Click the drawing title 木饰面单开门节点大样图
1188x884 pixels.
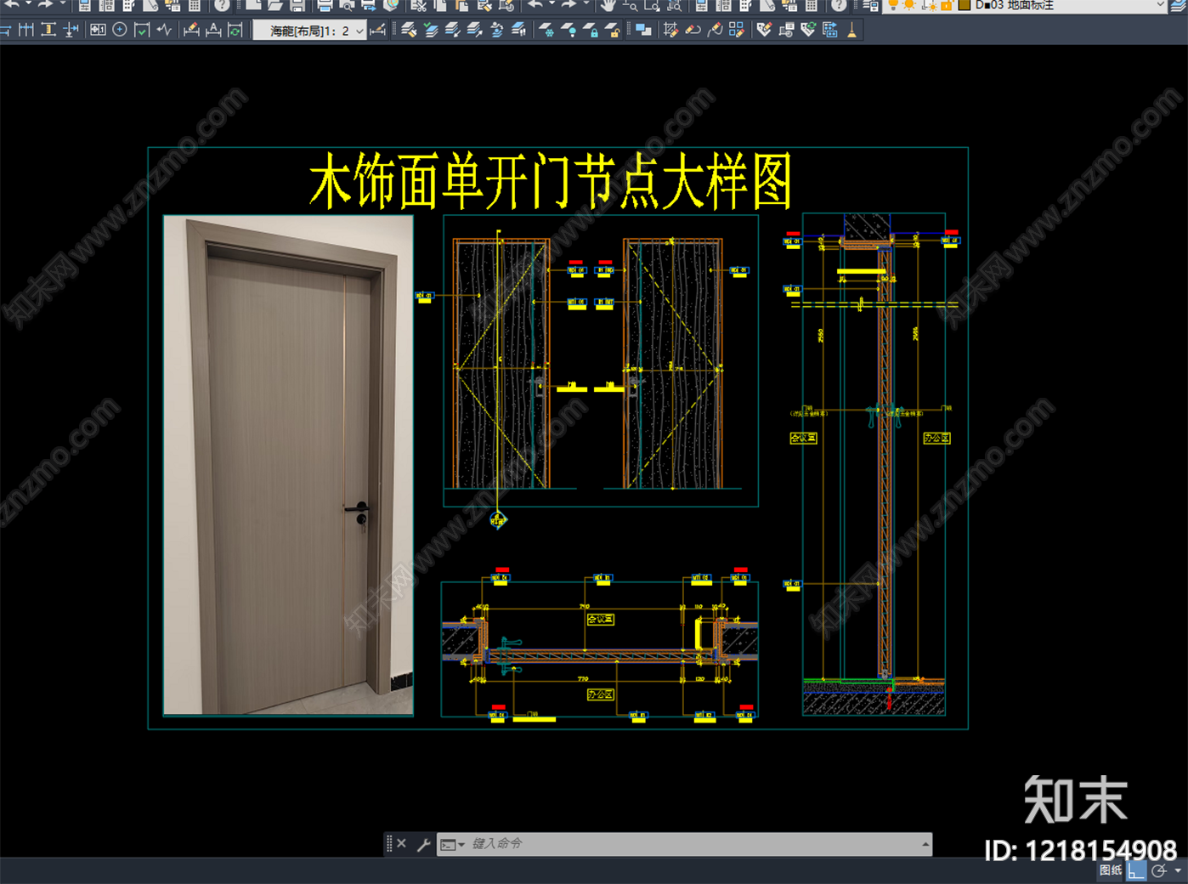pyautogui.click(x=551, y=181)
